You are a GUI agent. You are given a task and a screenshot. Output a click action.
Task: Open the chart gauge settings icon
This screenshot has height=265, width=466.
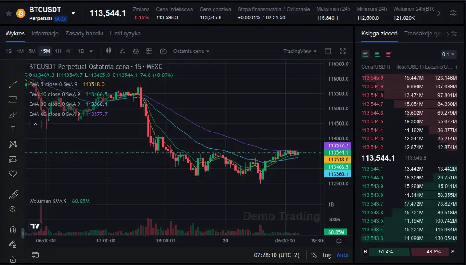tap(136, 51)
